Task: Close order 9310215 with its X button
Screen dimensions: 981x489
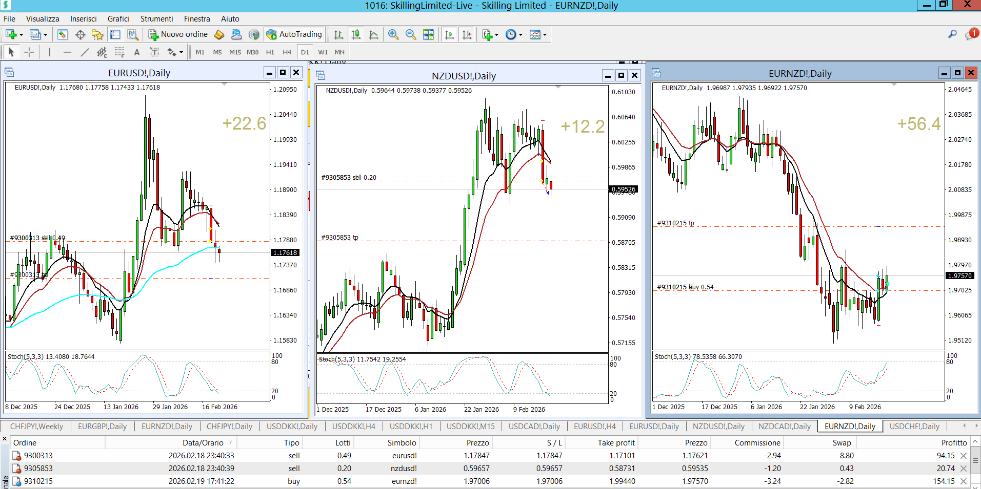Action: [x=964, y=481]
